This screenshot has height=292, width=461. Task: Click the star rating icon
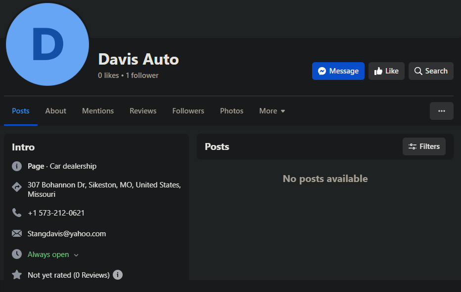point(17,275)
